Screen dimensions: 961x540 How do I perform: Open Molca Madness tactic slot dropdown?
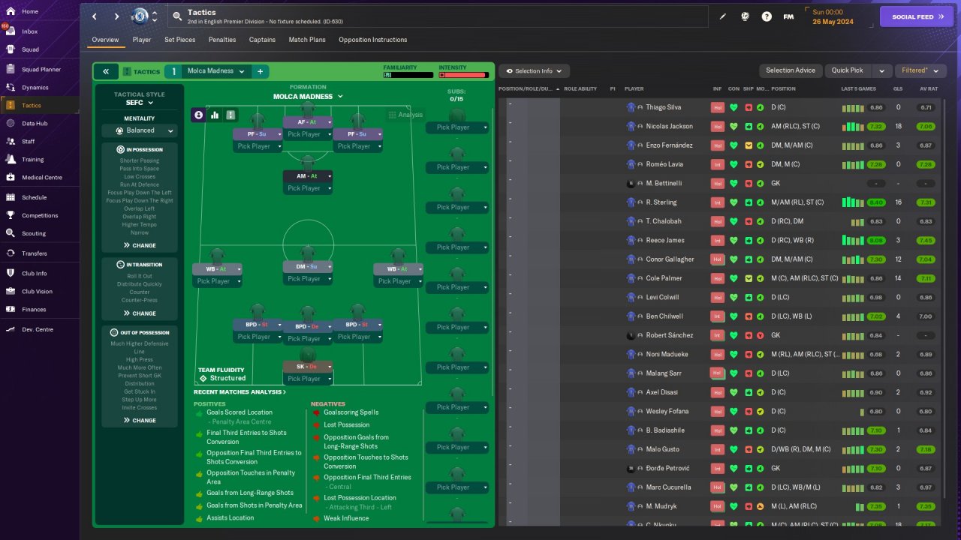216,71
